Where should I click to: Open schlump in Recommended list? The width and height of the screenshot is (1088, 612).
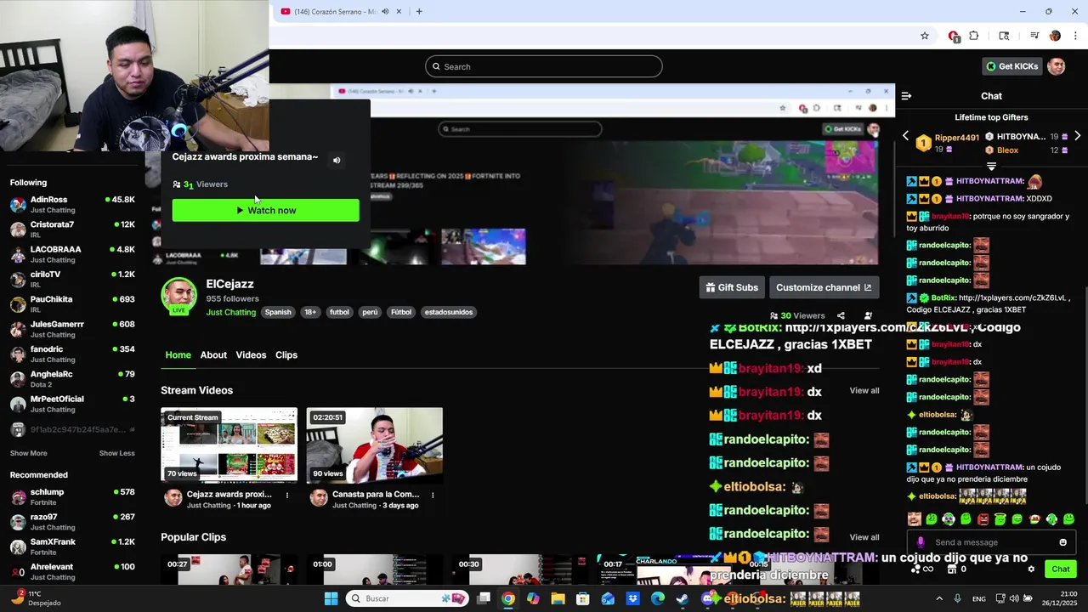tap(72, 496)
